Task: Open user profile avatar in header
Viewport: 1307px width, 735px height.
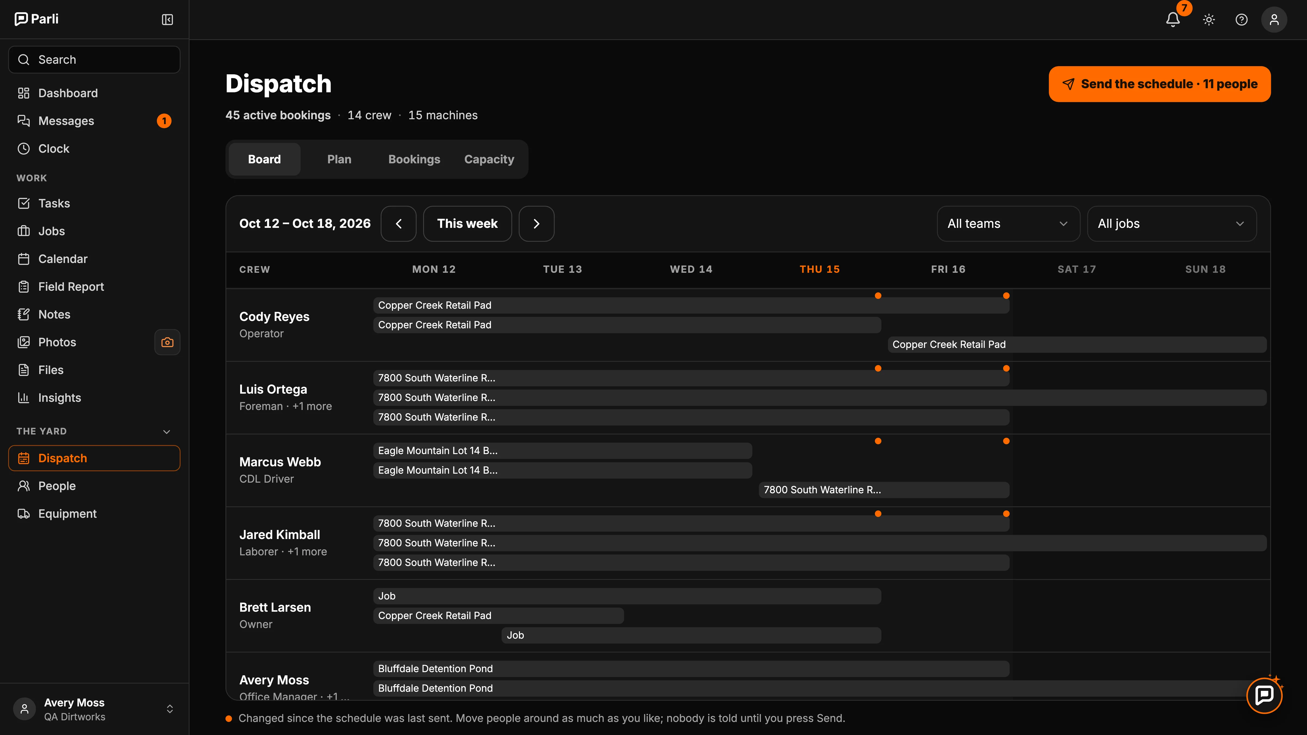Action: pos(1274,19)
